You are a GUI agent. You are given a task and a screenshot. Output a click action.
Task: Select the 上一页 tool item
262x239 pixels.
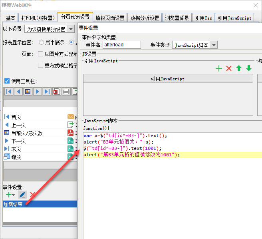click(x=35, y=125)
